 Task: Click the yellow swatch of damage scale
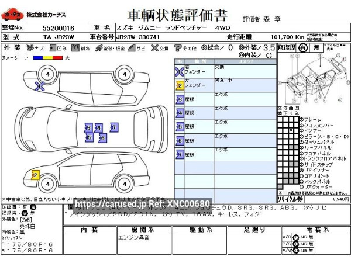[x=48, y=58]
